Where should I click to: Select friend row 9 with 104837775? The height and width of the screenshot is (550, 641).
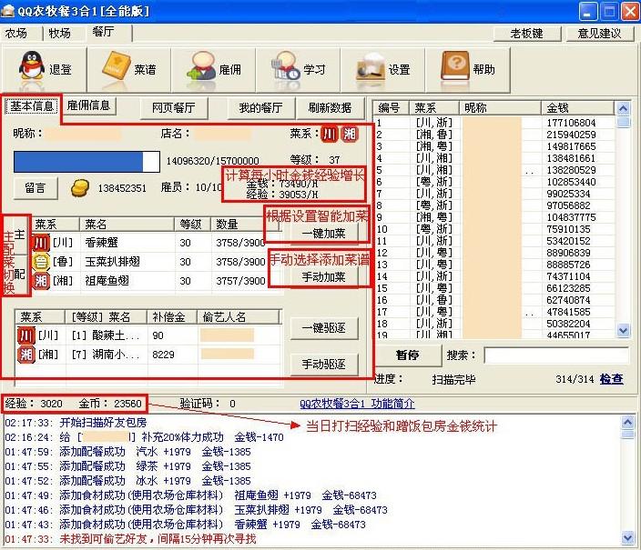point(494,217)
